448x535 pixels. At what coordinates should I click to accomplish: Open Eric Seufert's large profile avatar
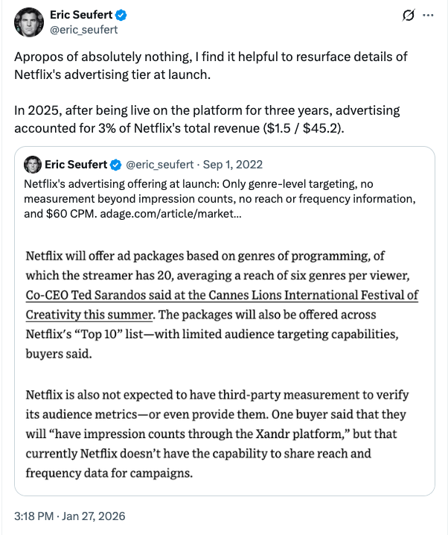31,23
